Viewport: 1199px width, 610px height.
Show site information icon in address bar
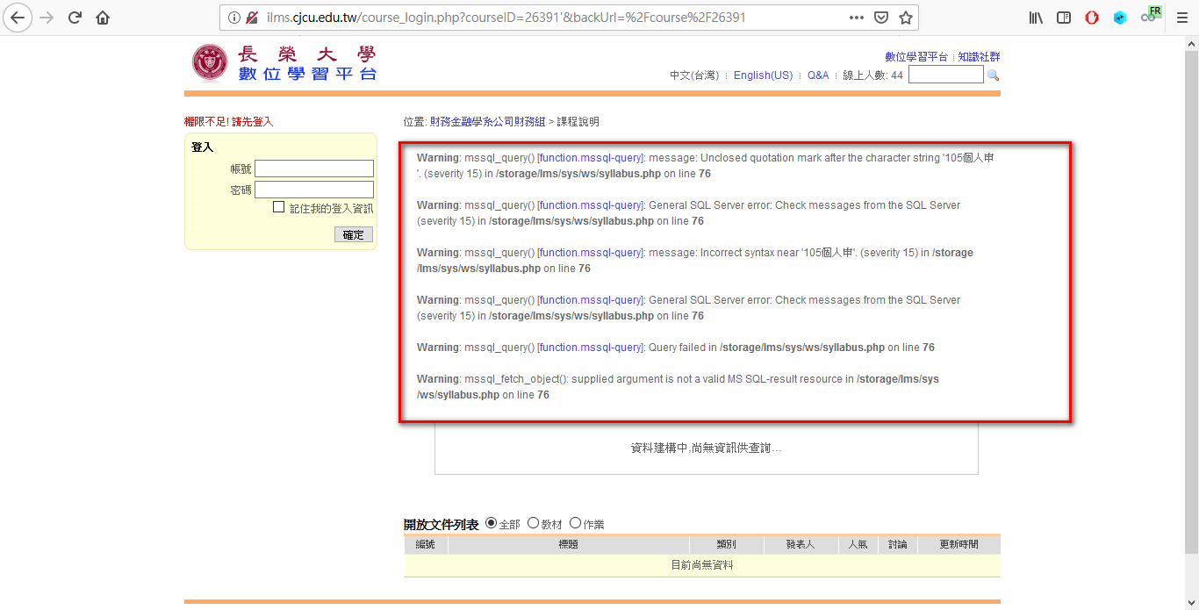tap(234, 18)
